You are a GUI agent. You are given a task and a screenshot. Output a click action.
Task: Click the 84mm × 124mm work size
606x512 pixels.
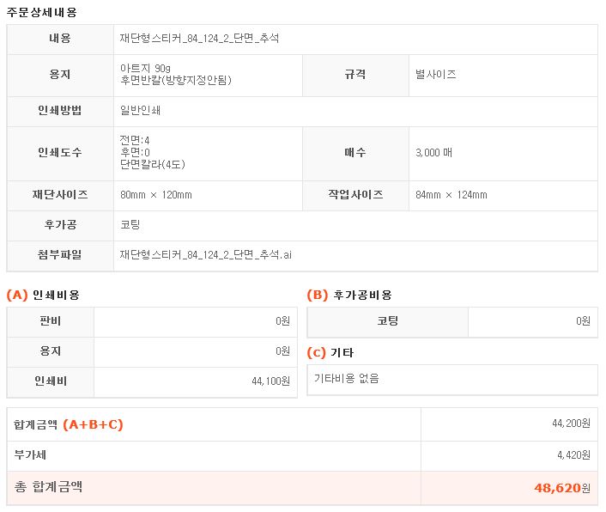tap(451, 195)
